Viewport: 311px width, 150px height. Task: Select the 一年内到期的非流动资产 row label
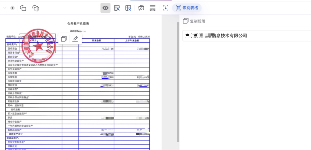20,126
